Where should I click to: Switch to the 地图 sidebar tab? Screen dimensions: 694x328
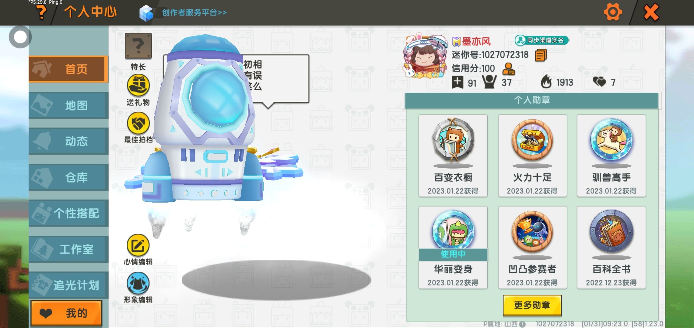point(68,105)
